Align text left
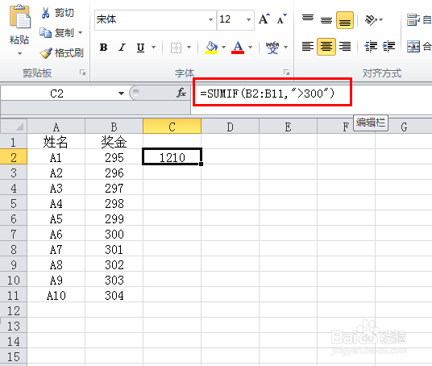 click(x=308, y=46)
